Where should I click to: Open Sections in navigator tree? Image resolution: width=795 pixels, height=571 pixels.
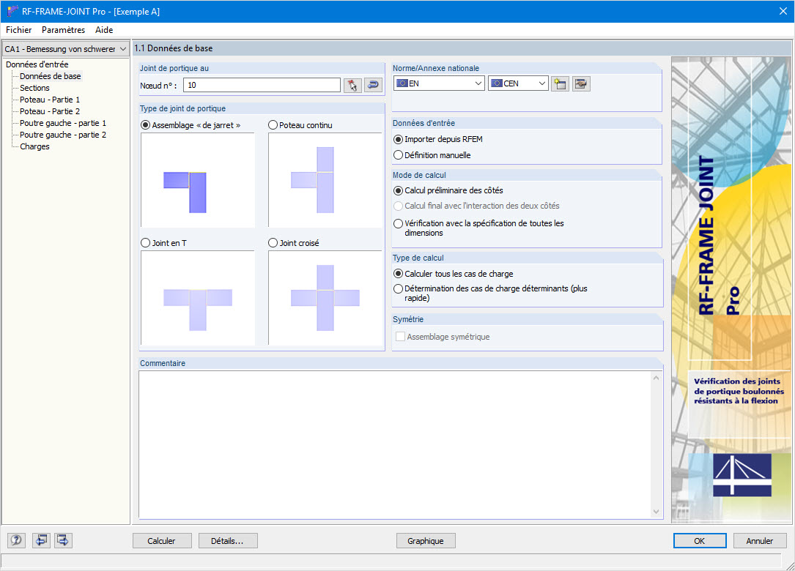point(34,88)
